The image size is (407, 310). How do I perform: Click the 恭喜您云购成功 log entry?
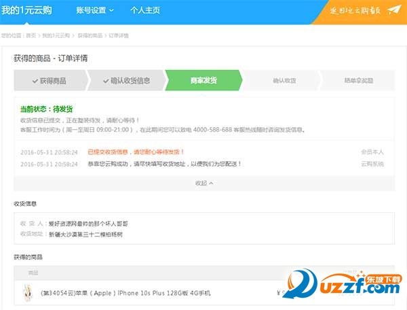165,164
